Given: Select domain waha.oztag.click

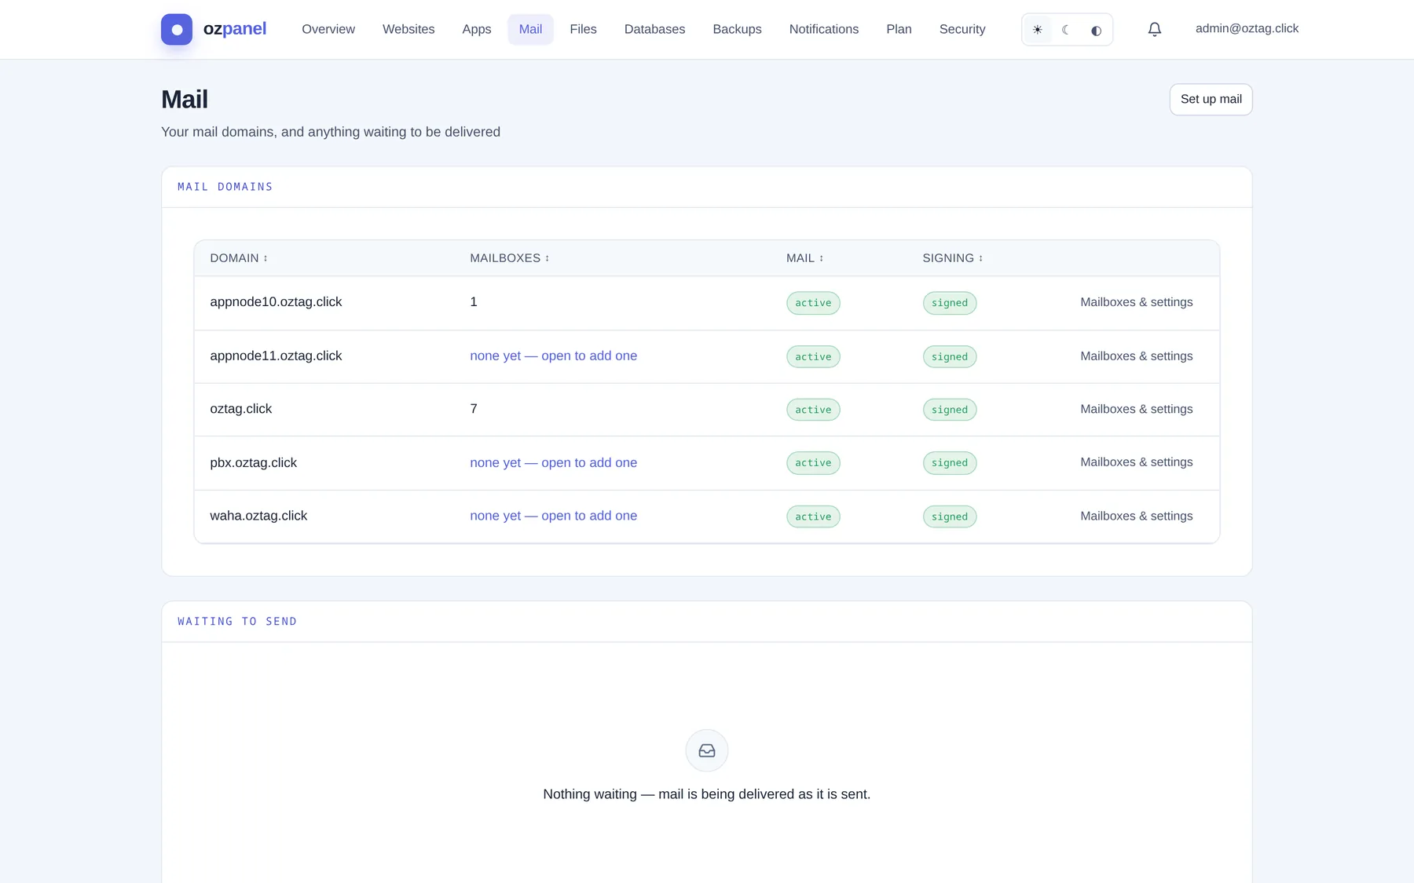Looking at the screenshot, I should [258, 516].
